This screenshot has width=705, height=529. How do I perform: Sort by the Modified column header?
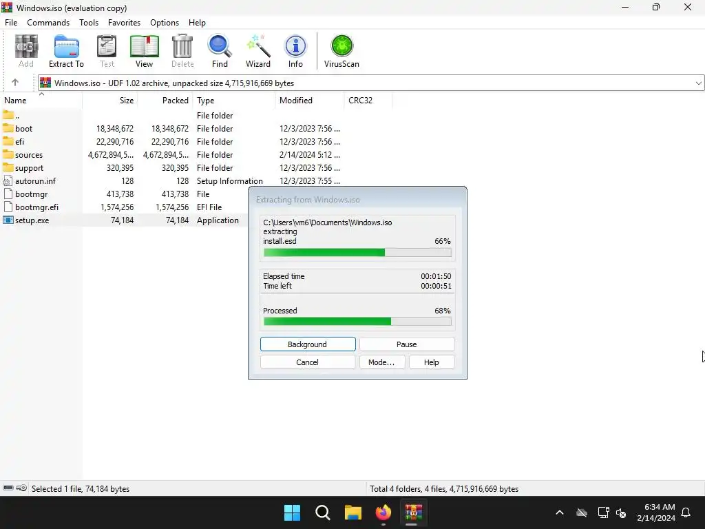pos(309,101)
